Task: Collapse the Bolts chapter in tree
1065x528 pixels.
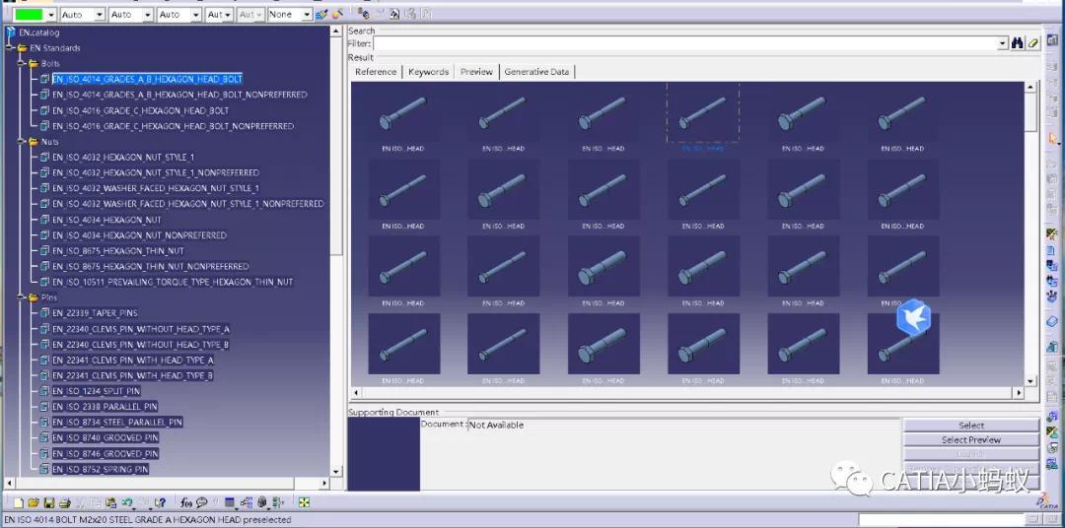Action: [23, 63]
